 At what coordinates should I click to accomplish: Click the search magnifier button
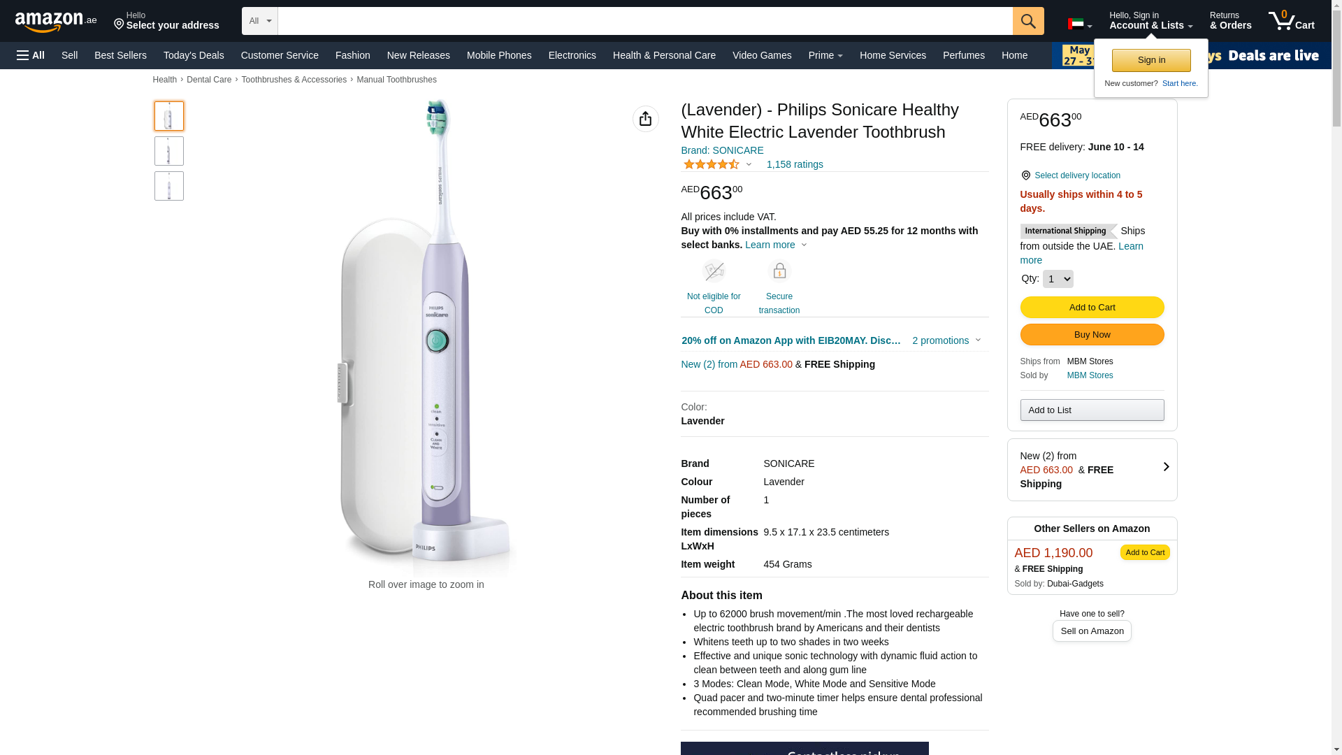tap(1027, 21)
